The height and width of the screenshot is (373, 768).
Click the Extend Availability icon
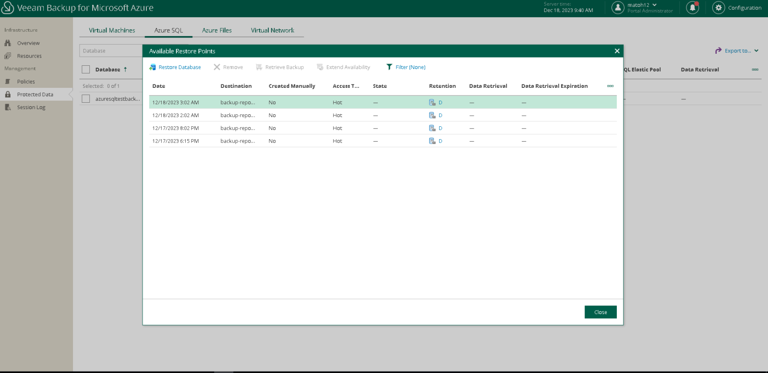point(320,67)
